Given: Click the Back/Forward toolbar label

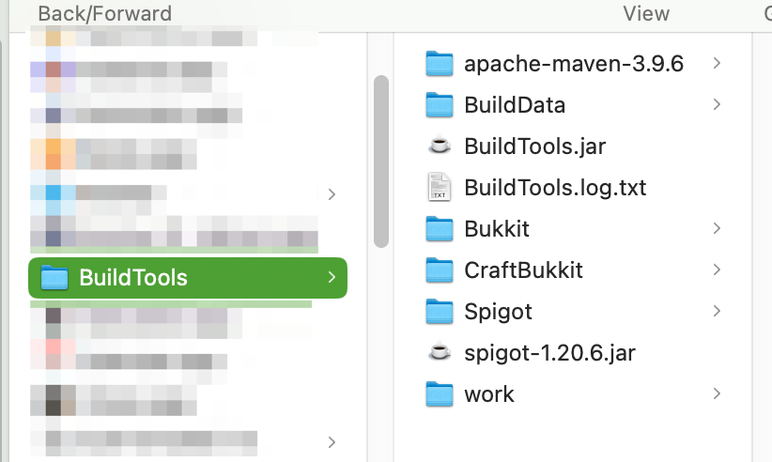Looking at the screenshot, I should coord(104,13).
